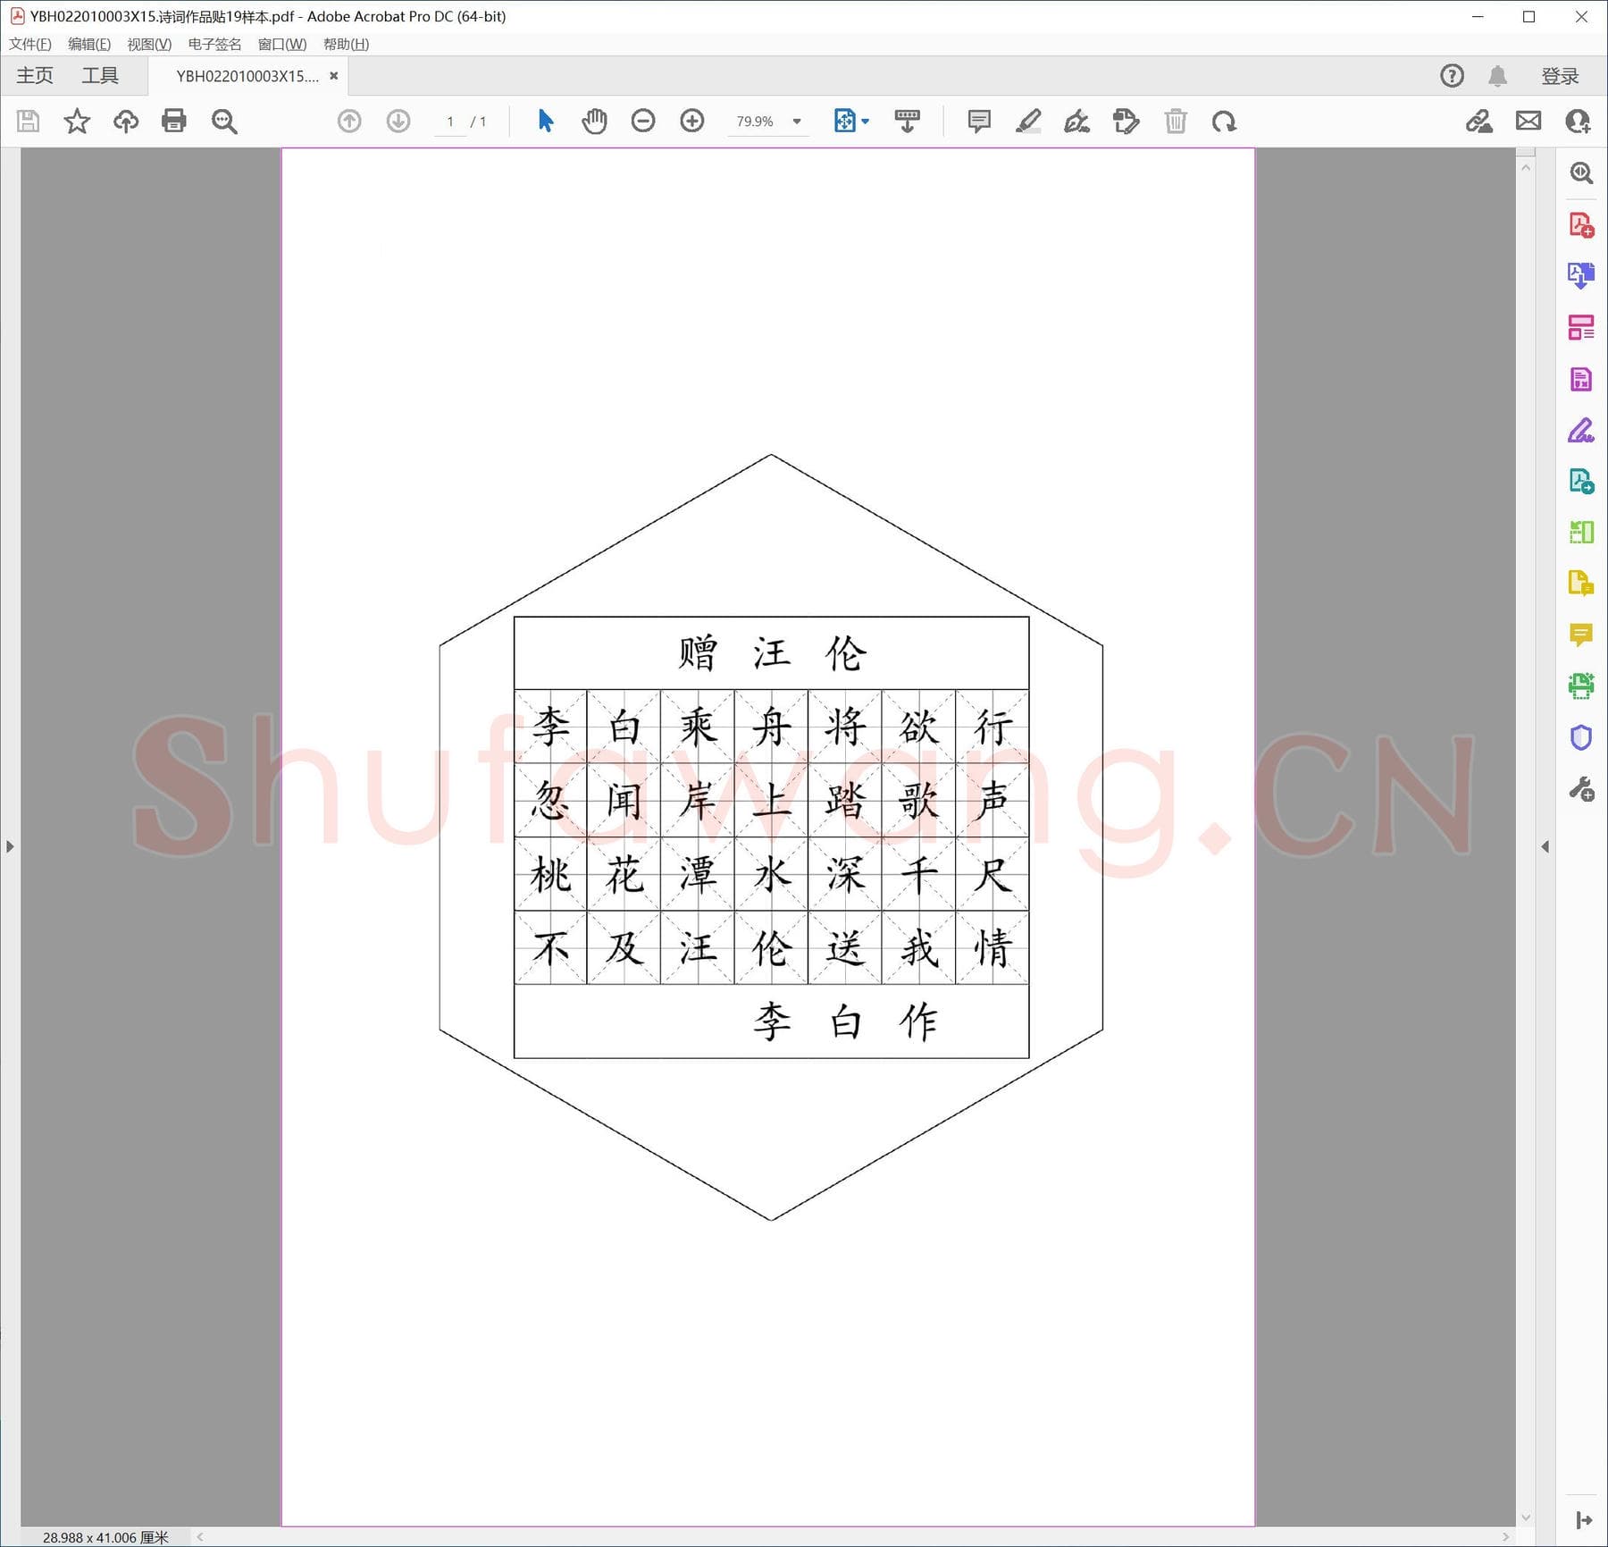
Task: Switch to the 工具 tab
Action: [x=100, y=76]
